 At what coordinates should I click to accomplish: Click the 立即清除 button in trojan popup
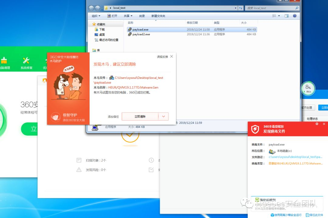pyautogui.click(x=140, y=116)
